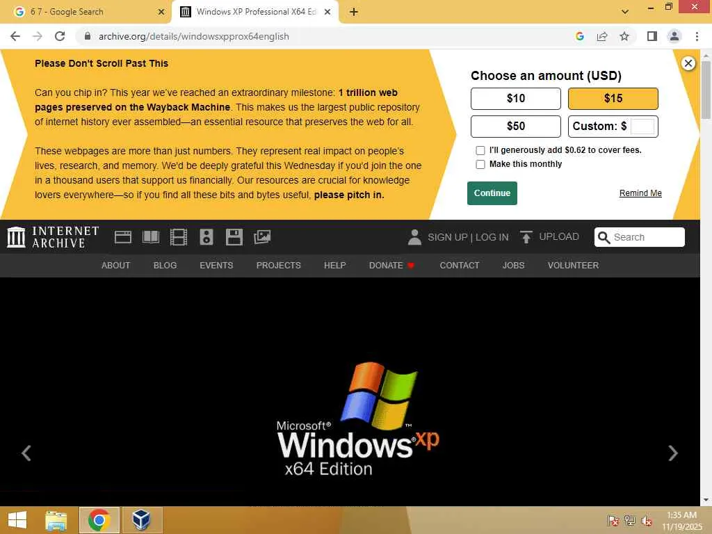Click the Remind Me link
The image size is (712, 534).
point(640,193)
